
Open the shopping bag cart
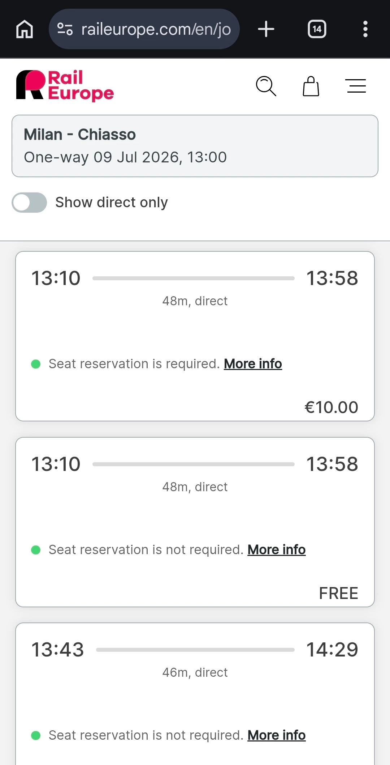[x=311, y=86]
